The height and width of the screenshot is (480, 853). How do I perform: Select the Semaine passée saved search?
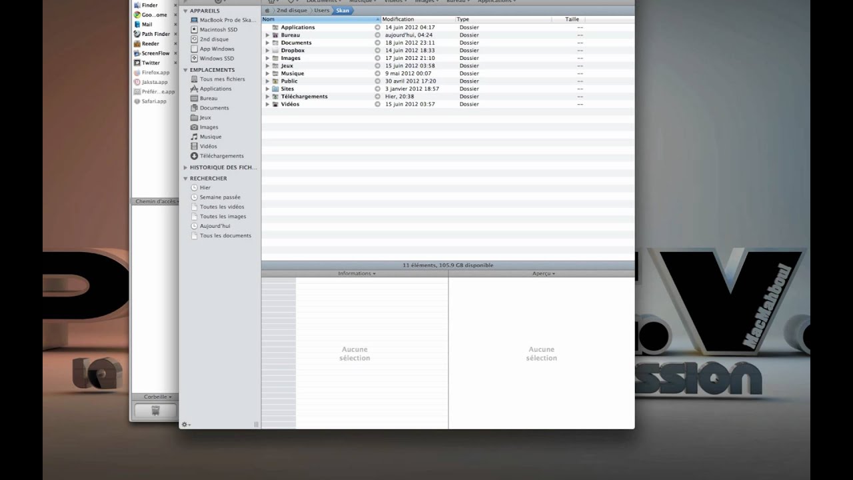pos(215,197)
